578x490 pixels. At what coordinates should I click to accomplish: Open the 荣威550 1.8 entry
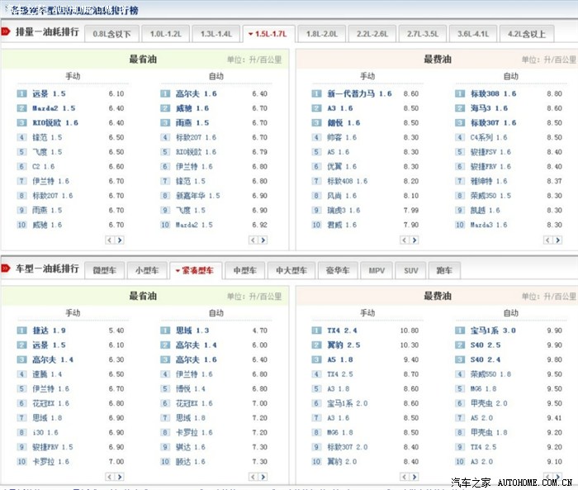point(490,374)
